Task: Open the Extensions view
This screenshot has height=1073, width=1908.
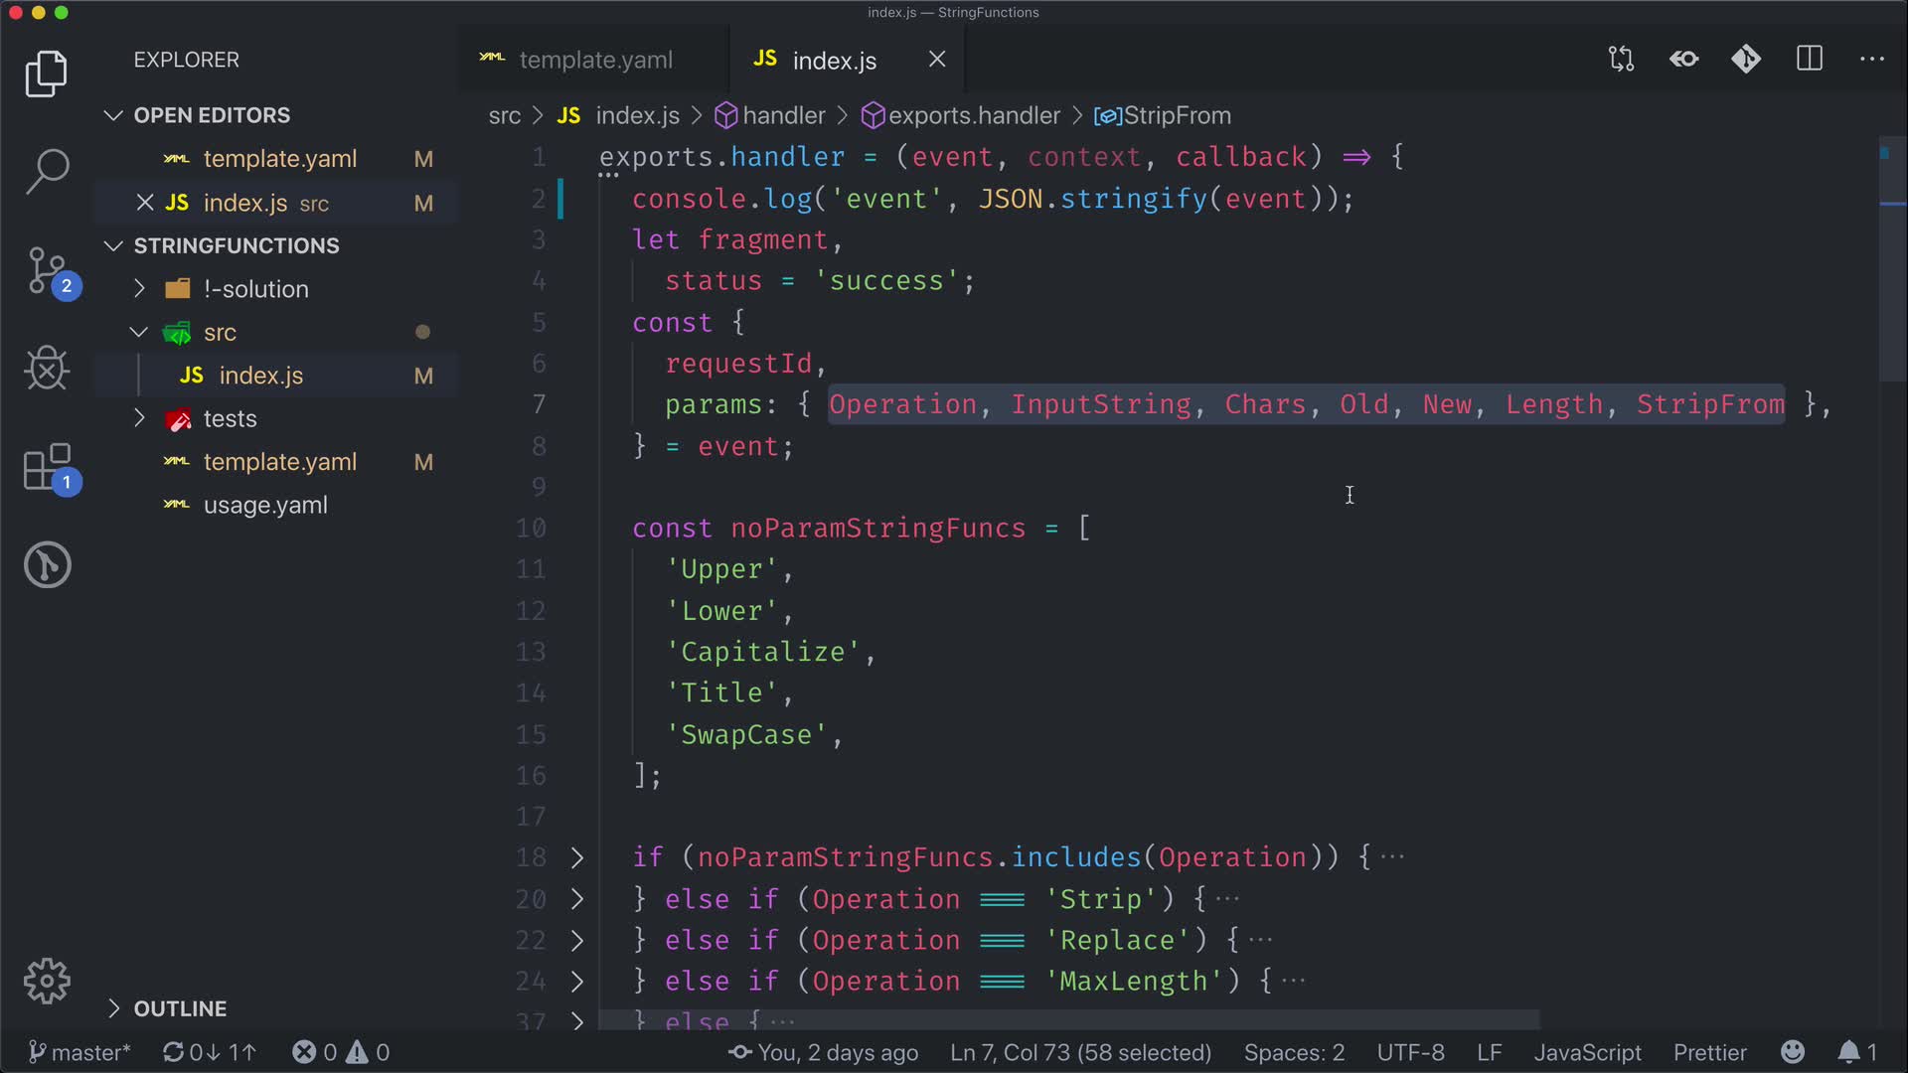Action: coord(47,467)
